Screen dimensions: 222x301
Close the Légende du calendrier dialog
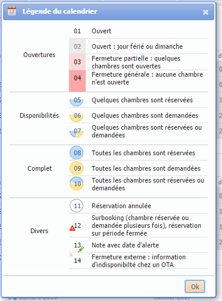pos(205,12)
